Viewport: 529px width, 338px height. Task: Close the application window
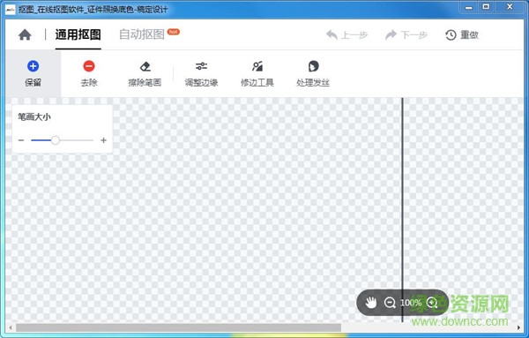(x=510, y=7)
